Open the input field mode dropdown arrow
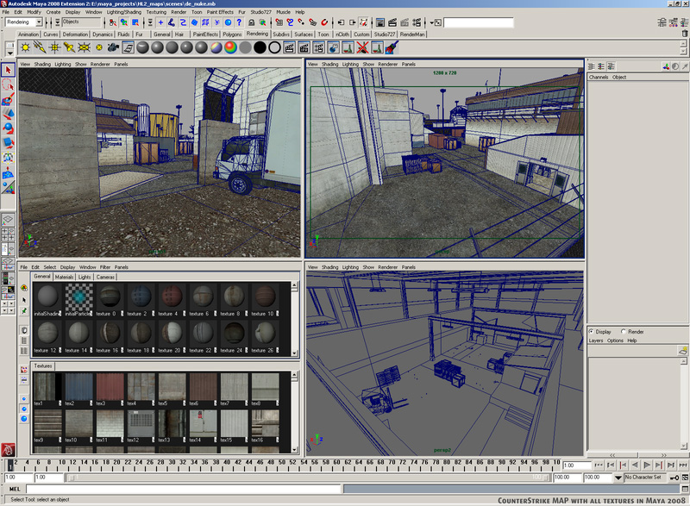This screenshot has width=690, height=506. [432, 22]
